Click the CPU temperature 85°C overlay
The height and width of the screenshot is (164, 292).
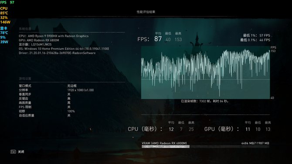click(x=4, y=13)
